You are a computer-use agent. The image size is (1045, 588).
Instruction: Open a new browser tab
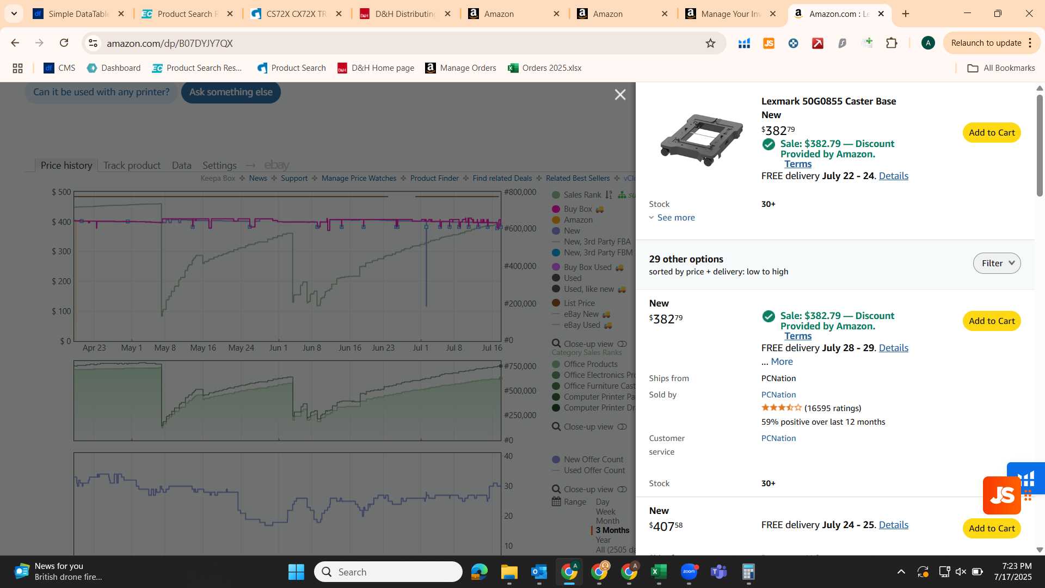point(906,14)
